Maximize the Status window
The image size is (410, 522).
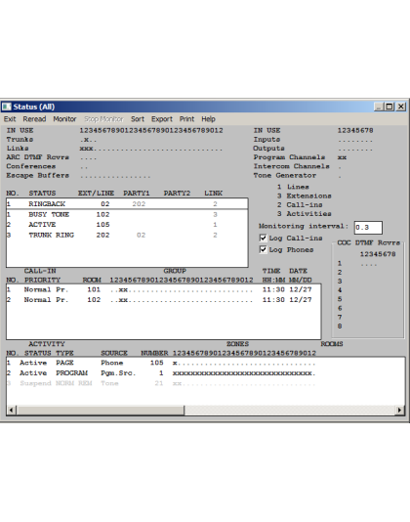[389, 107]
